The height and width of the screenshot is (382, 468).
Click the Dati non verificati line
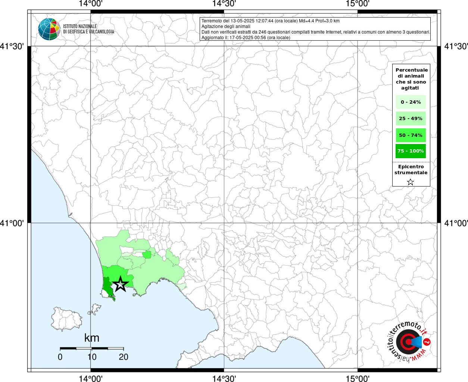(x=316, y=32)
